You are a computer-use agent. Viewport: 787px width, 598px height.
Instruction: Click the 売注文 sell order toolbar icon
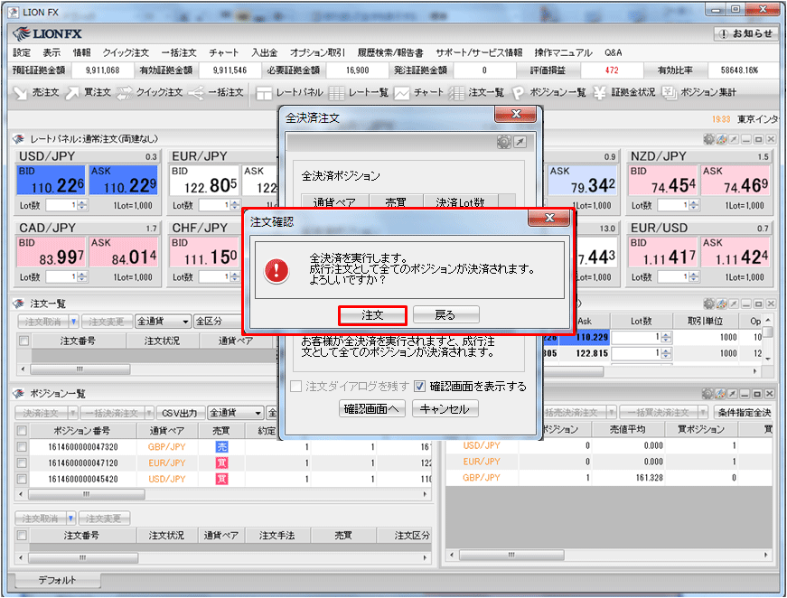(20, 92)
